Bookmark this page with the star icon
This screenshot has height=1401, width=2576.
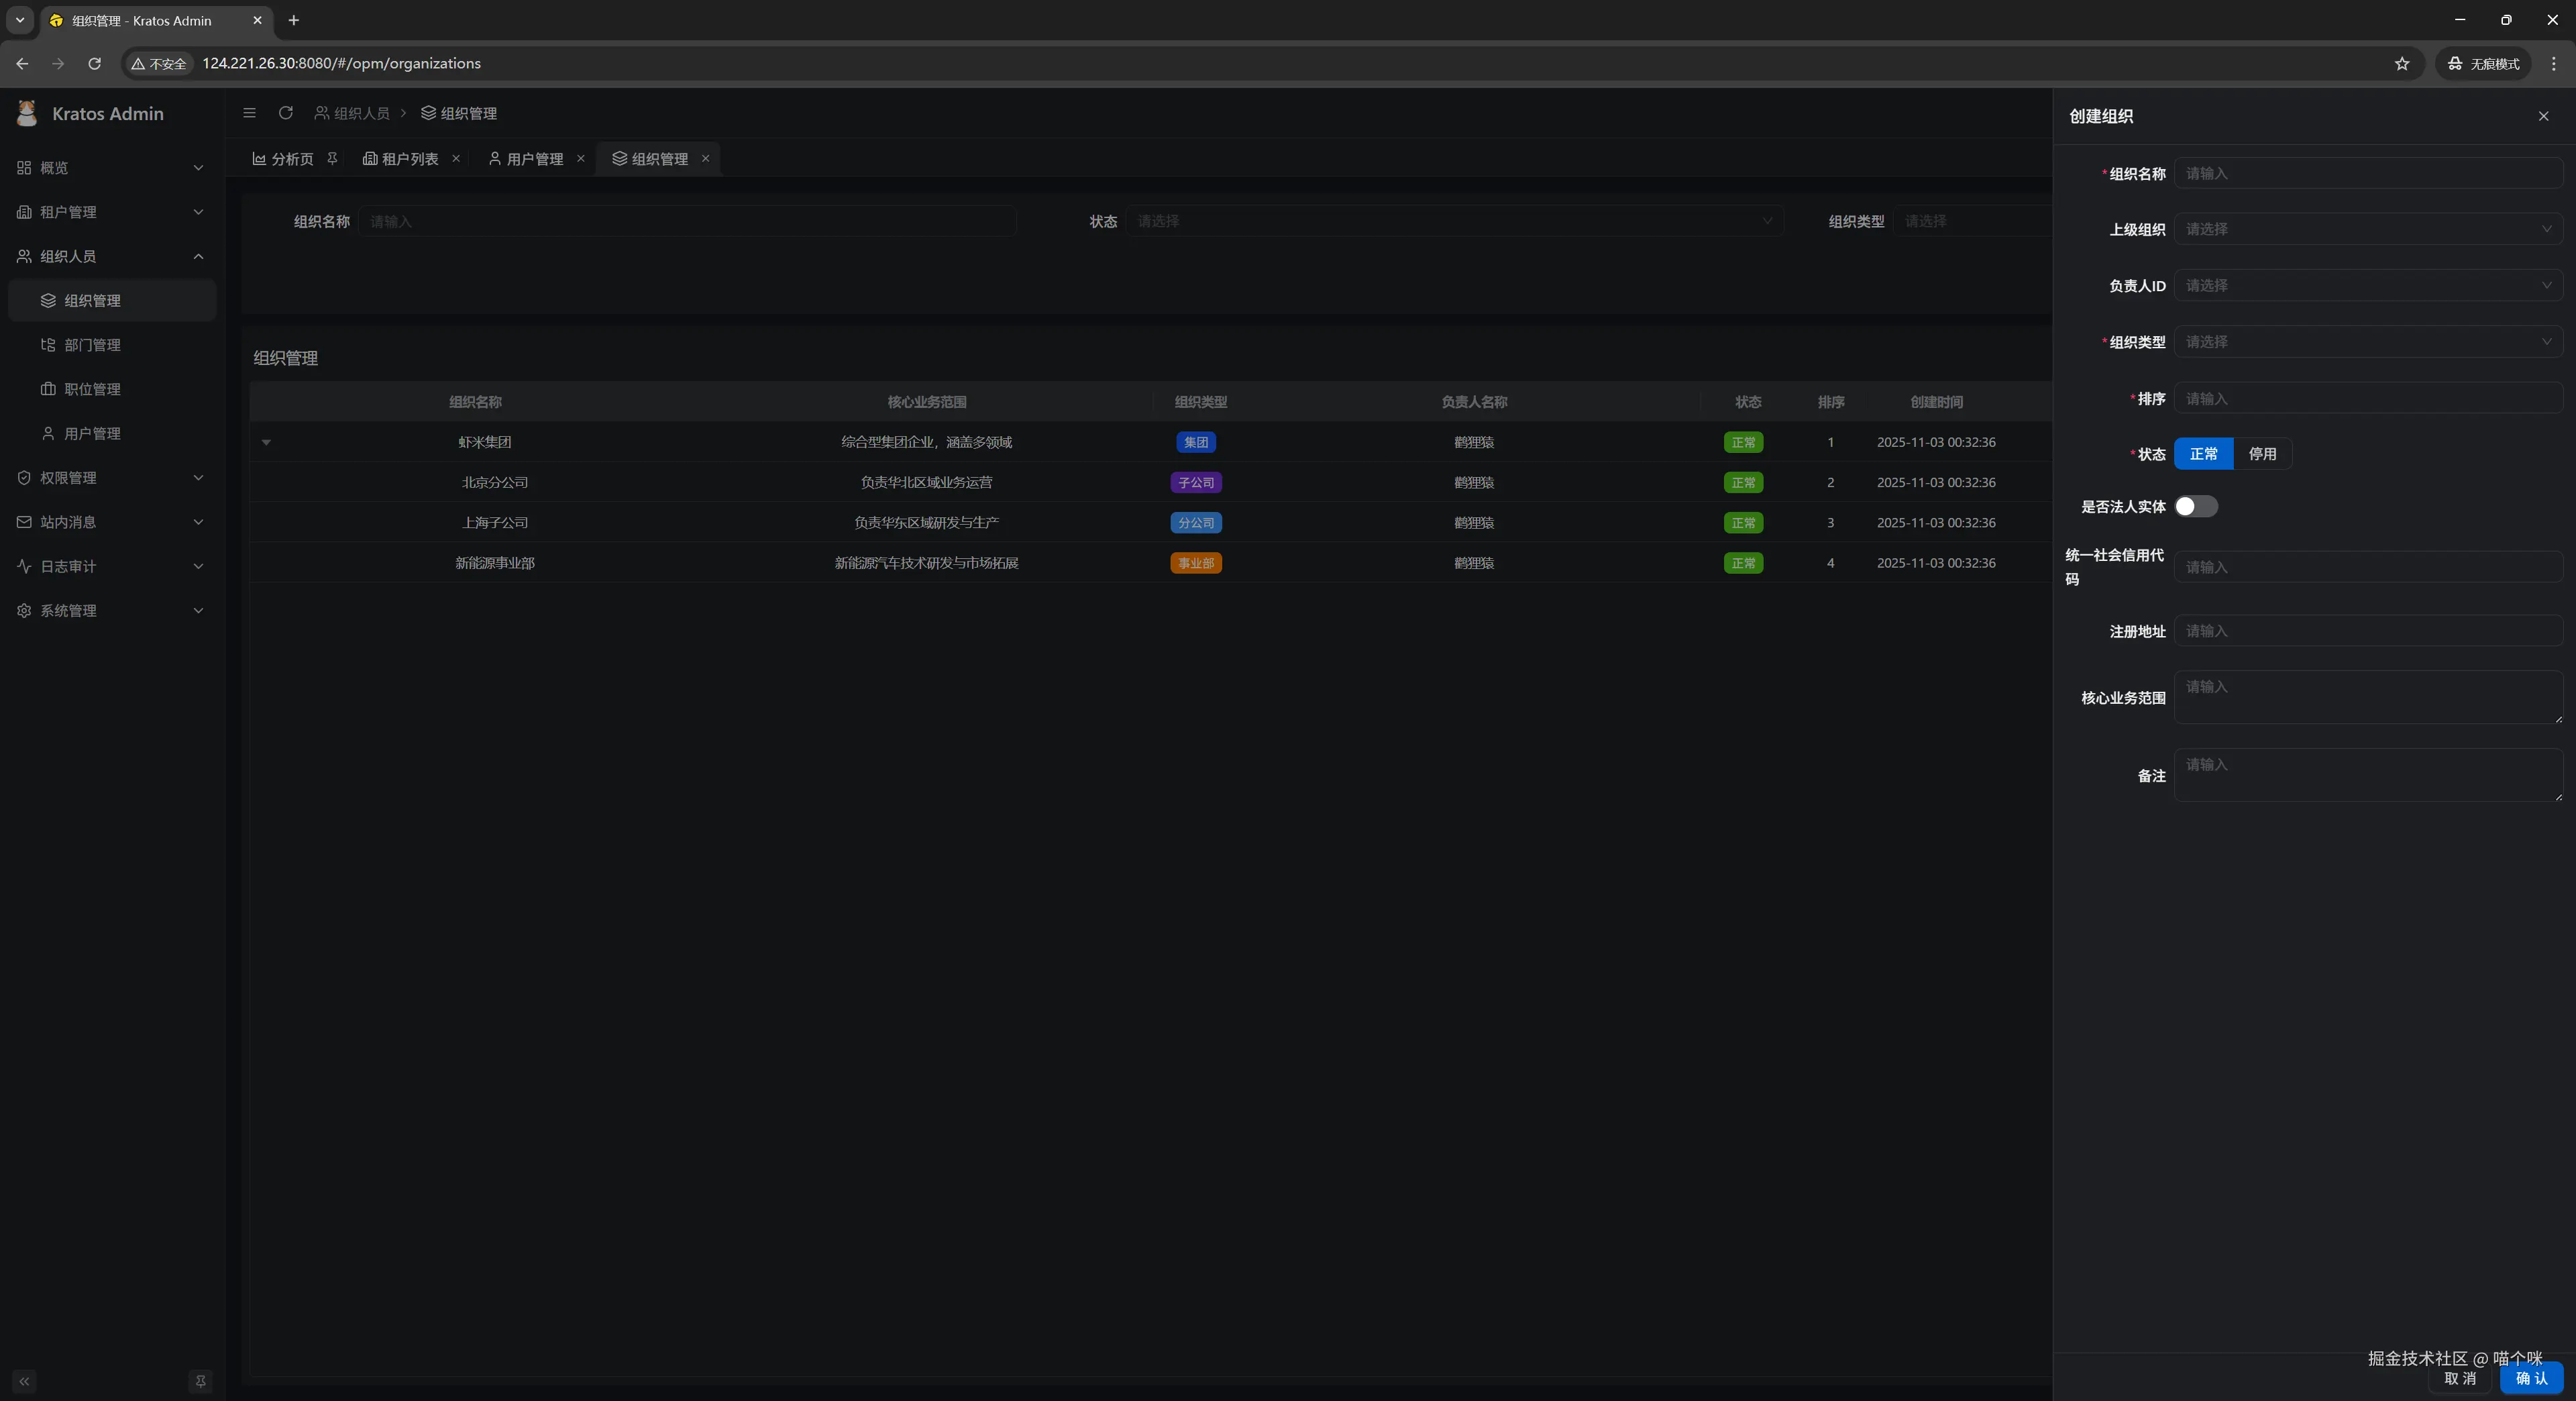pyautogui.click(x=2401, y=63)
